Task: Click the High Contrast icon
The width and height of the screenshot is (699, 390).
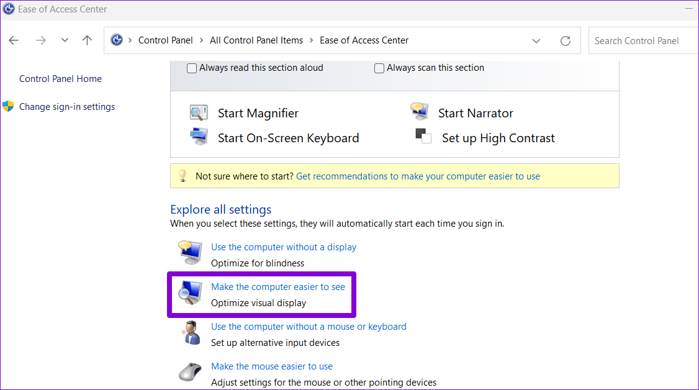Action: (423, 137)
